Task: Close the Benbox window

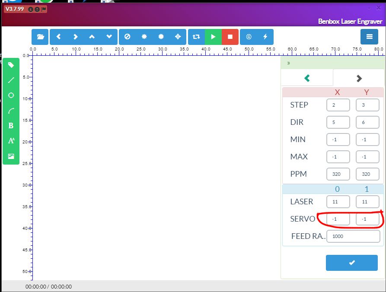Action: [379, 8]
